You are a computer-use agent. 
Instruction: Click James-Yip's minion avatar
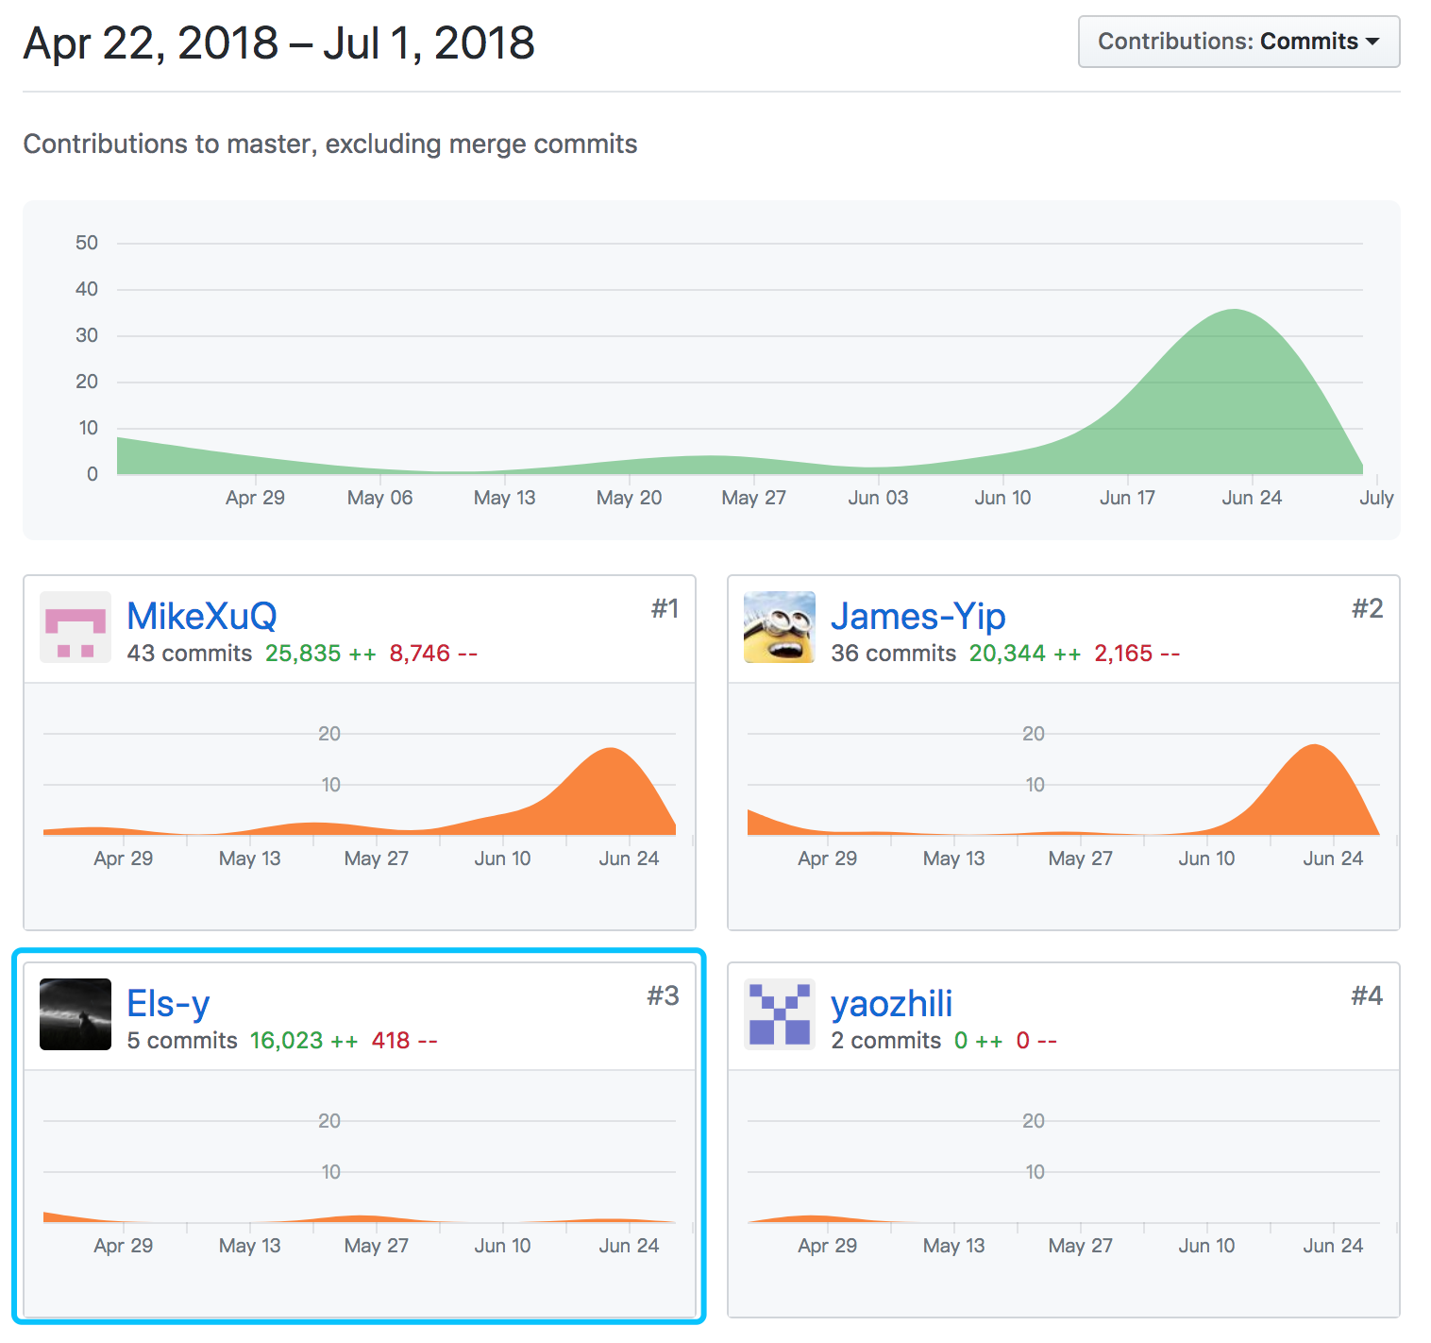click(x=779, y=627)
